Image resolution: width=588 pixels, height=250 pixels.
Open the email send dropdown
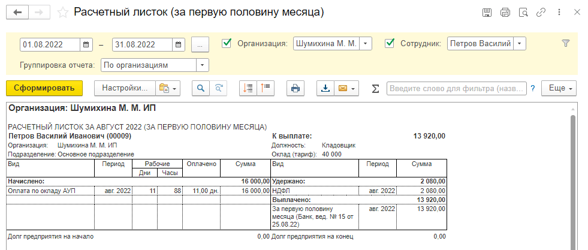point(346,88)
